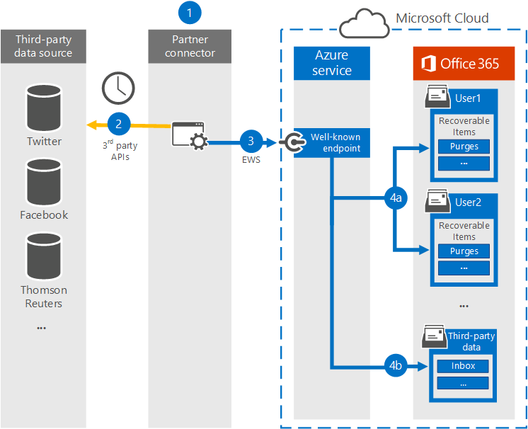
Task: Click the clock schedule icon
Action: tap(118, 88)
